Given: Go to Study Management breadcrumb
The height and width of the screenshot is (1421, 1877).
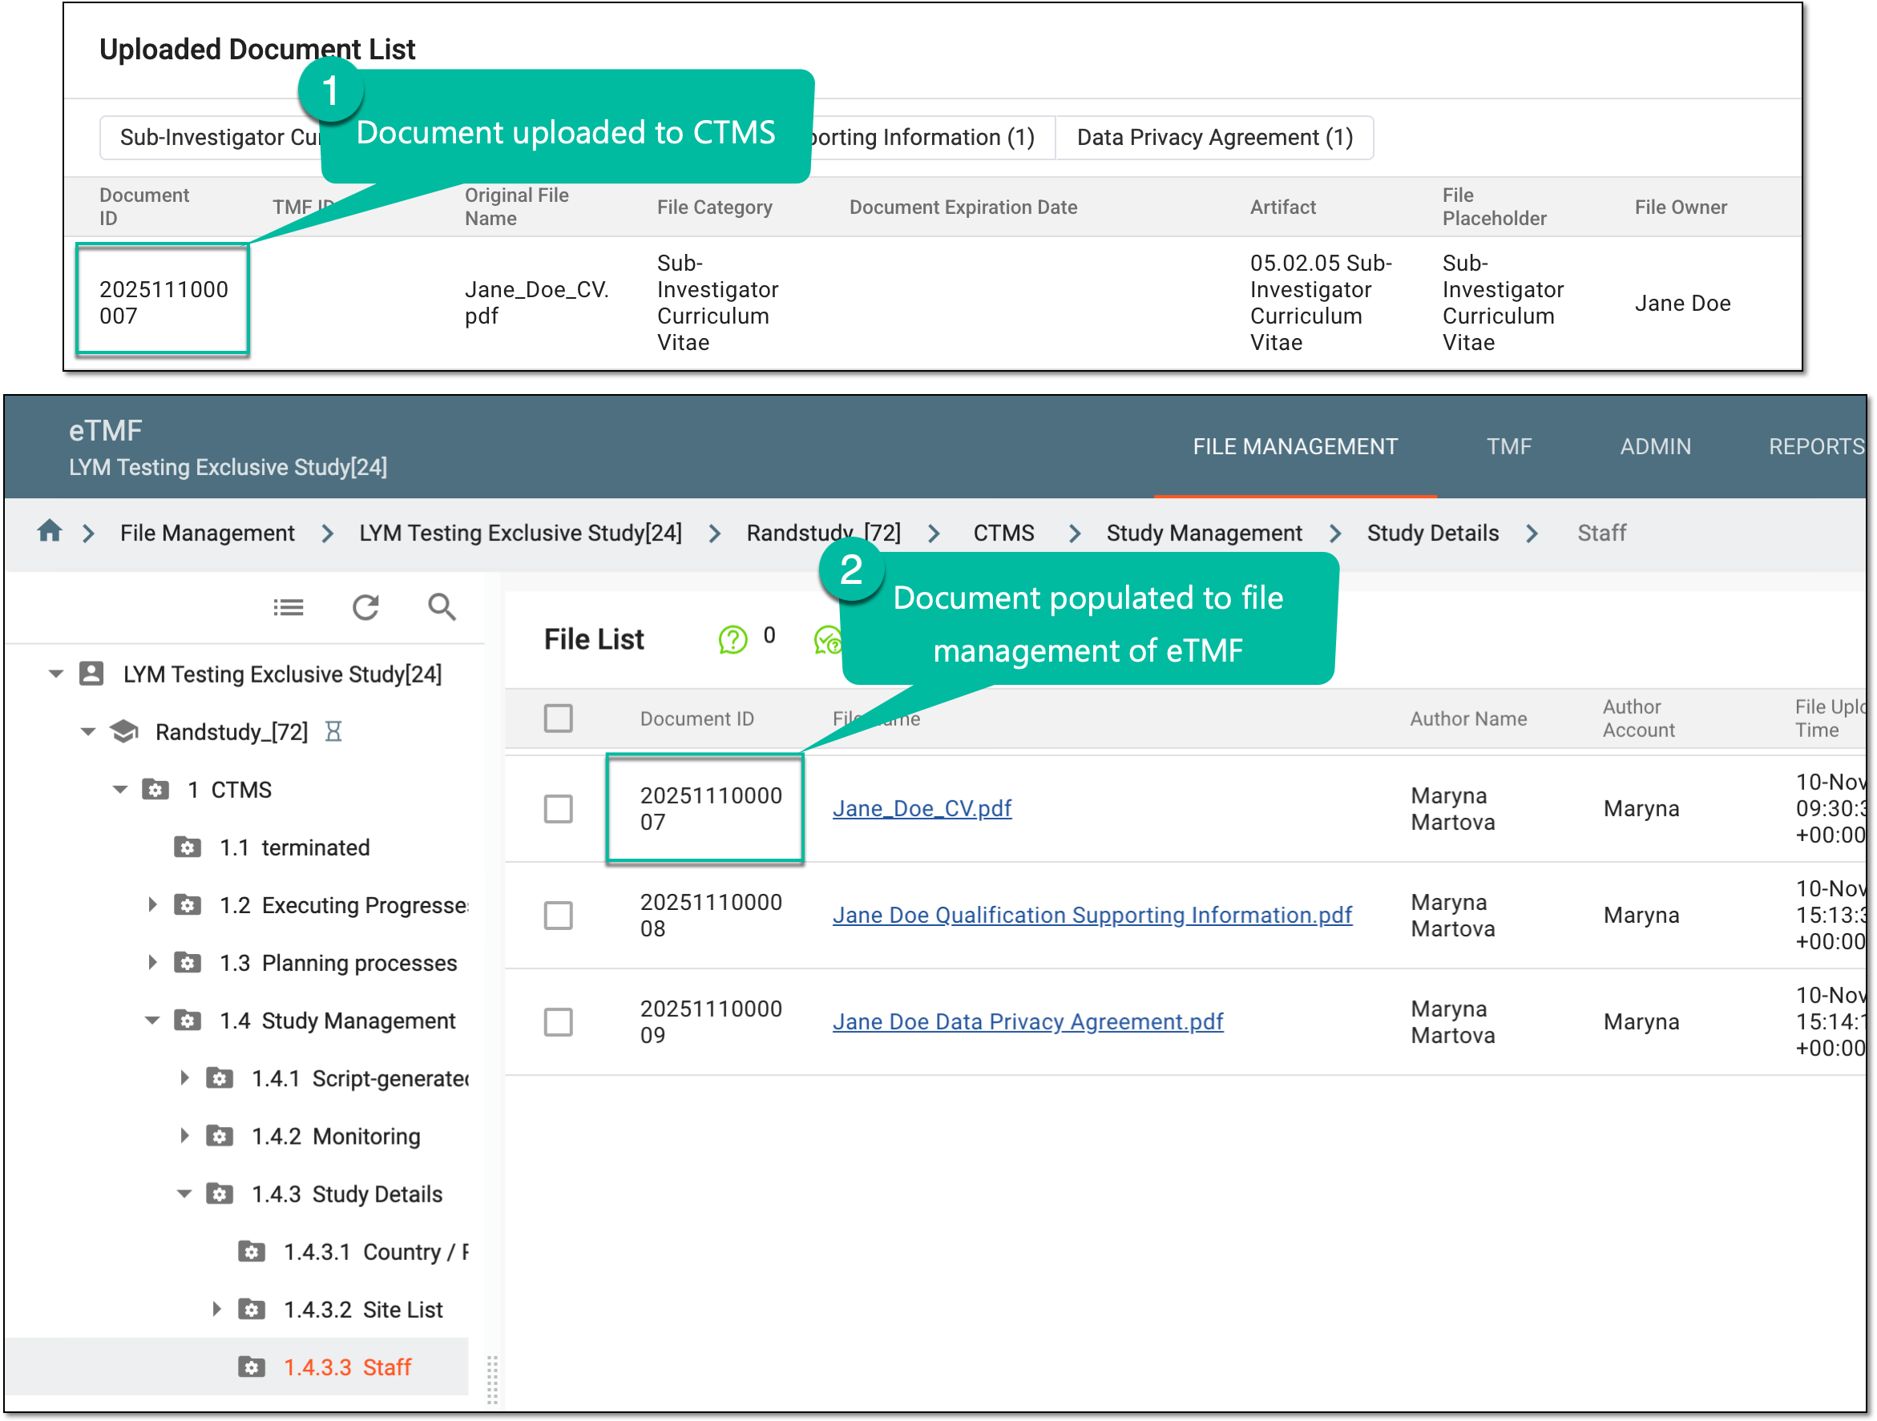Looking at the screenshot, I should pos(1203,533).
